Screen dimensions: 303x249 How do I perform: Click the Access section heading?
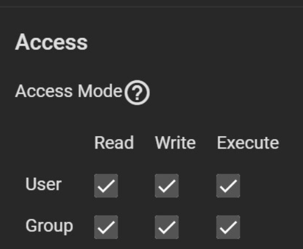click(x=51, y=42)
